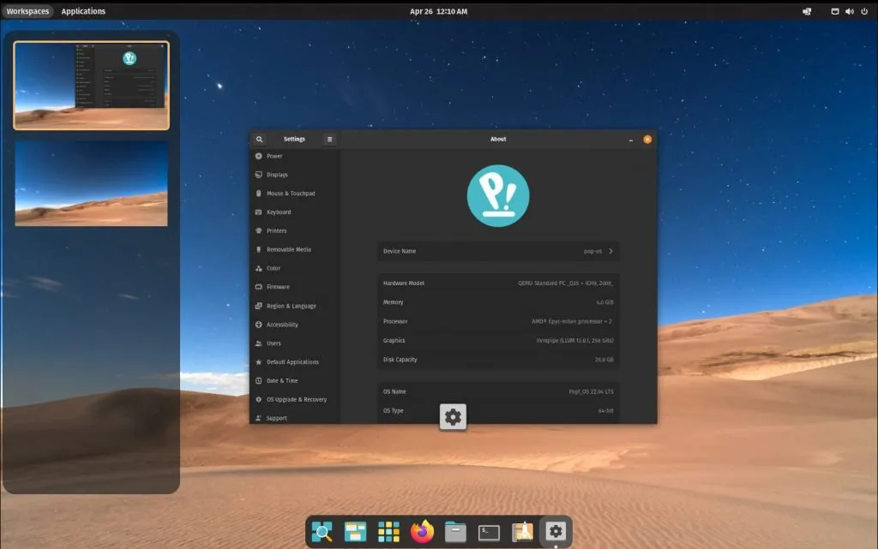
Task: Expand the Device Name row
Action: tap(498, 251)
